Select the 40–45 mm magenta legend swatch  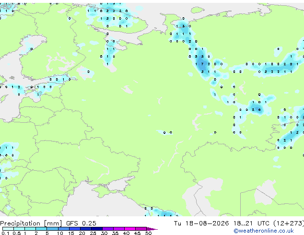(x=130, y=229)
